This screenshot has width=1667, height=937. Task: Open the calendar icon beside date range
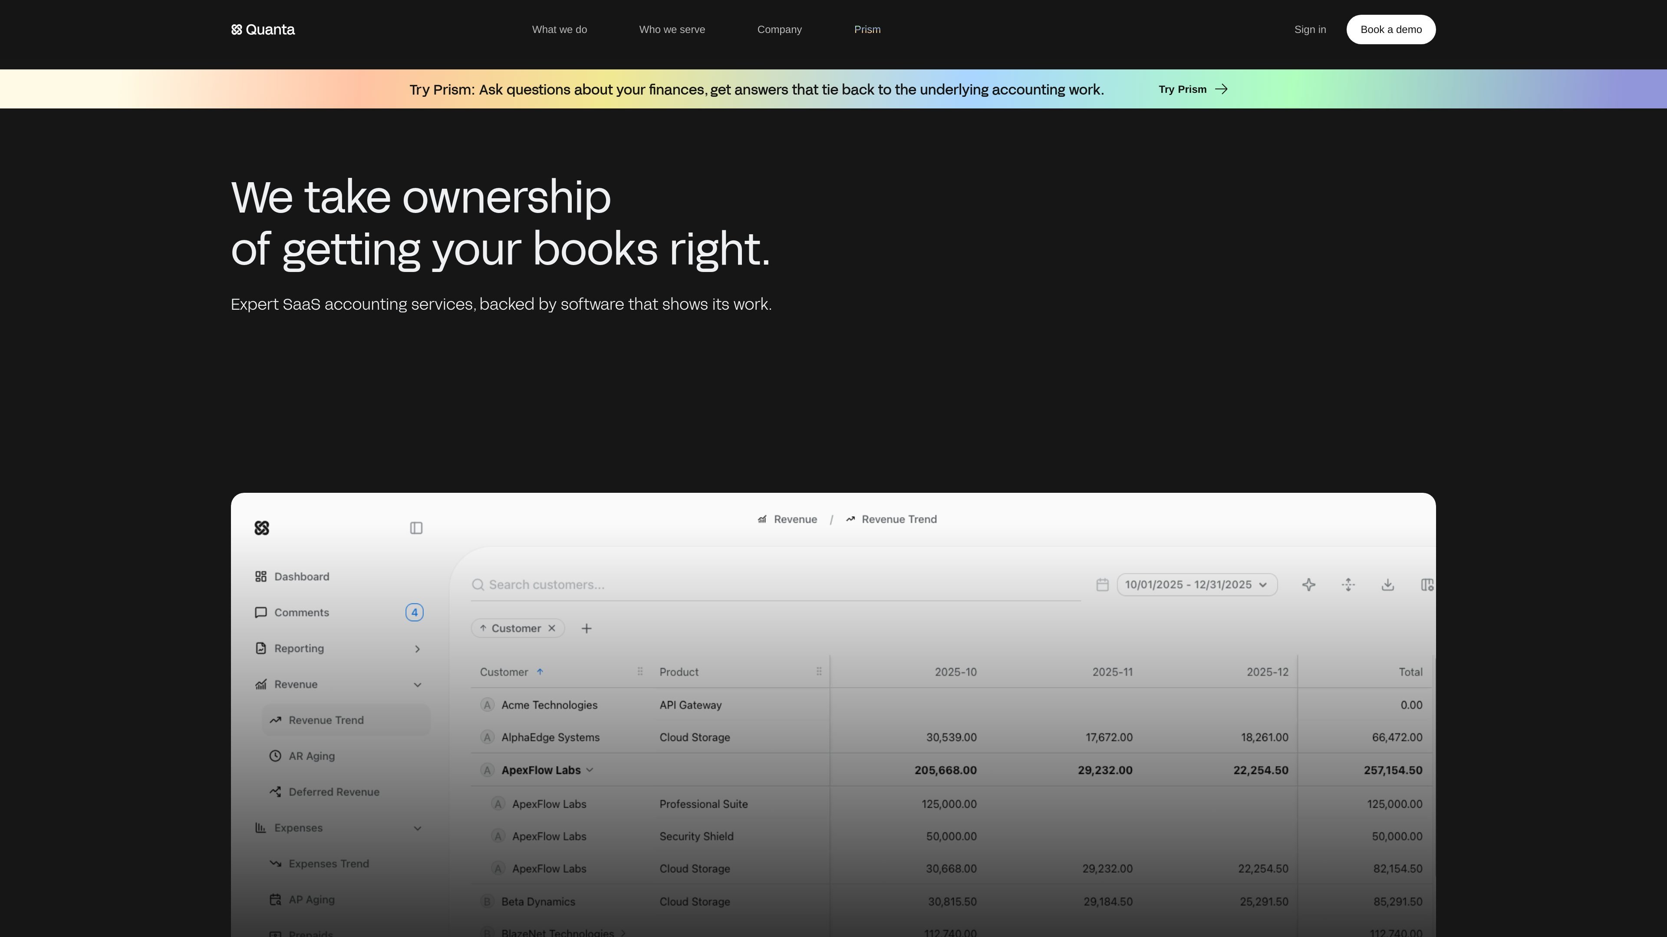coord(1103,585)
